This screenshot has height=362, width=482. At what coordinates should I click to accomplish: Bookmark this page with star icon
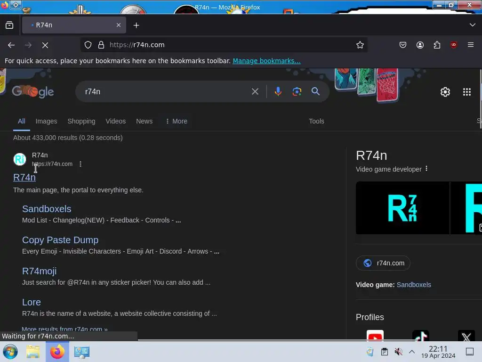click(360, 45)
